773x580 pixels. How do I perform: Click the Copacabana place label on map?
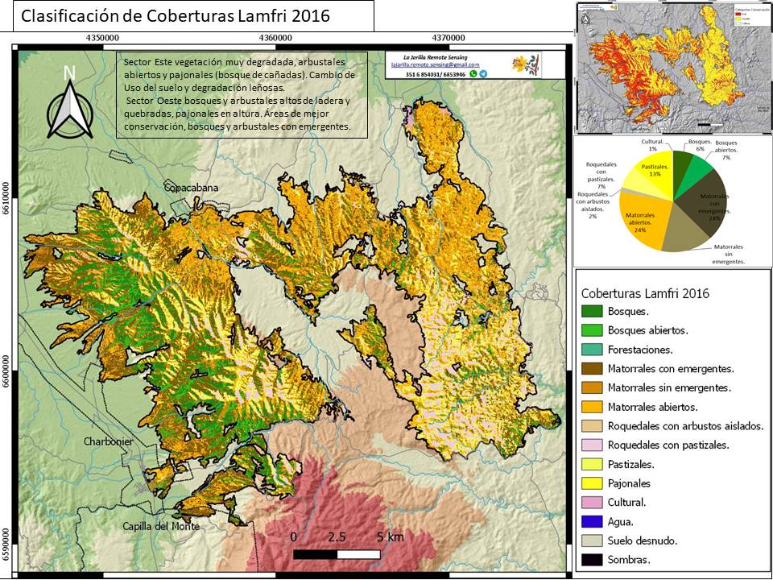click(192, 188)
